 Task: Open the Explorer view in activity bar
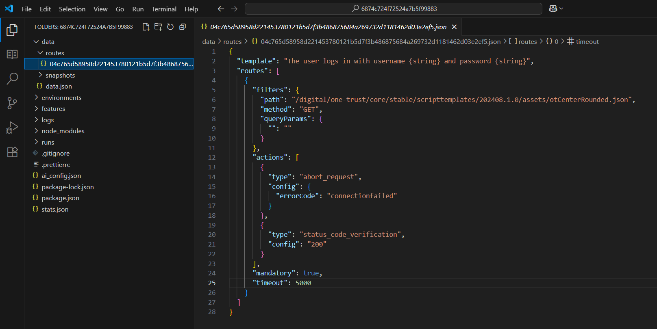(x=12, y=30)
